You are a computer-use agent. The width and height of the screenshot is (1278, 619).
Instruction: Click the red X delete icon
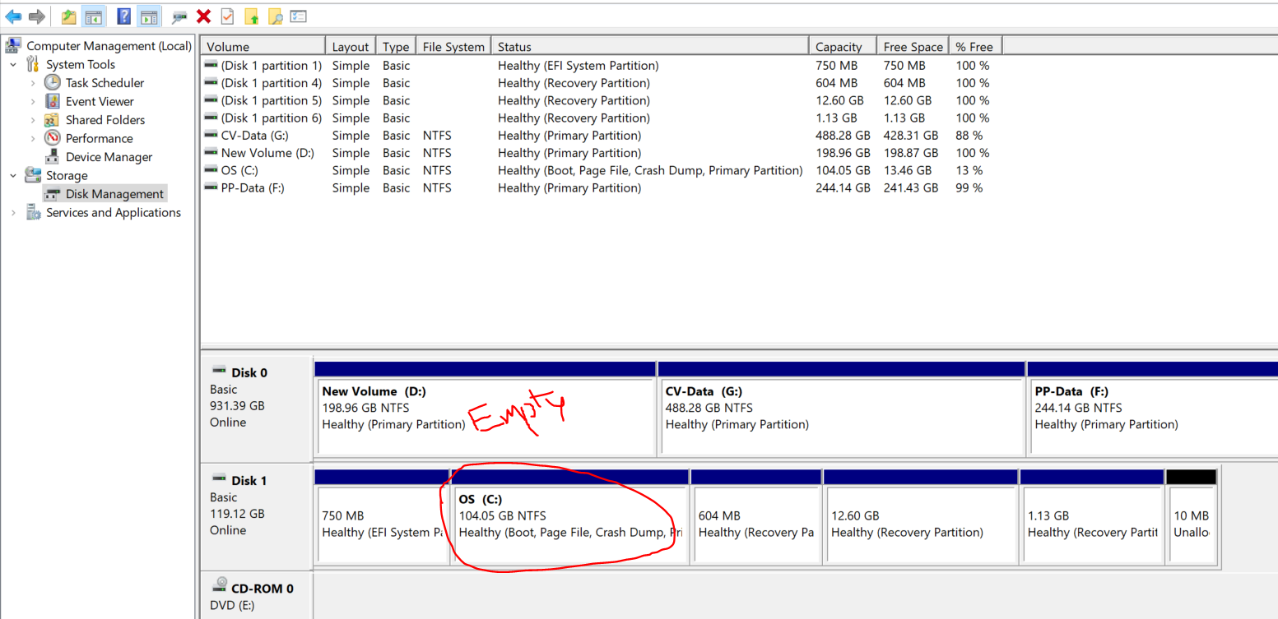[203, 16]
